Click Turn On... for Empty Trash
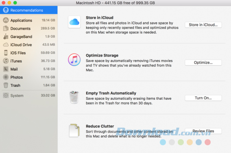The height and width of the screenshot is (153, 231). (203, 98)
